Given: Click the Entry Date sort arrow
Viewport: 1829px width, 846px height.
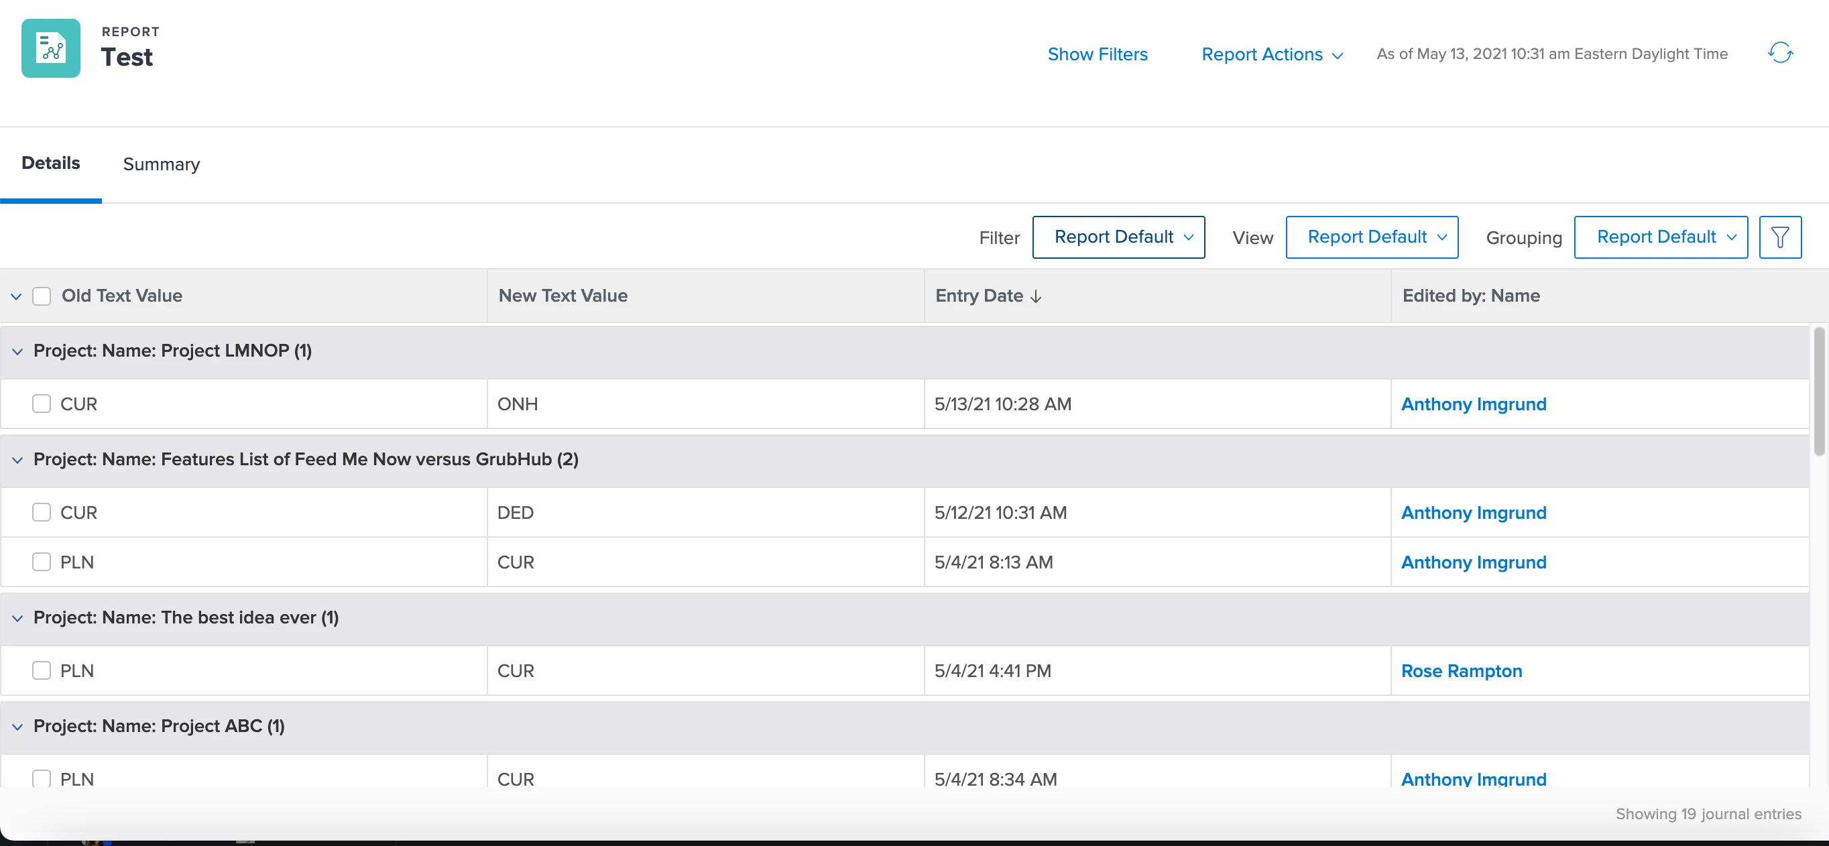Looking at the screenshot, I should coord(1036,297).
